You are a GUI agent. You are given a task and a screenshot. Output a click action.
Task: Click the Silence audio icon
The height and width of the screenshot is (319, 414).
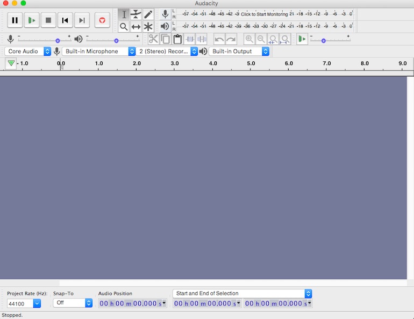click(202, 39)
